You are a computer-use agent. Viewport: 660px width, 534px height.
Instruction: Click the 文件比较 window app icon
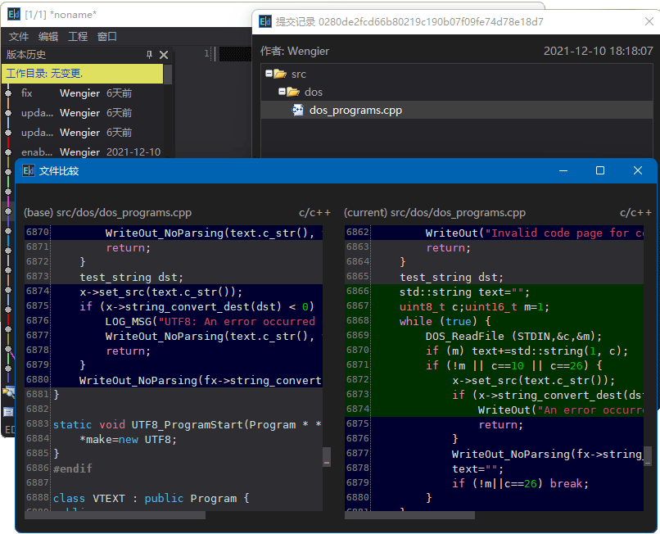click(29, 170)
